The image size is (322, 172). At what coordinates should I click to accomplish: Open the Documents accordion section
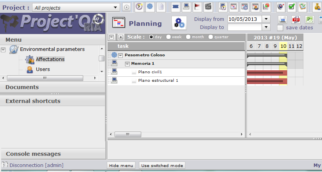point(22,87)
